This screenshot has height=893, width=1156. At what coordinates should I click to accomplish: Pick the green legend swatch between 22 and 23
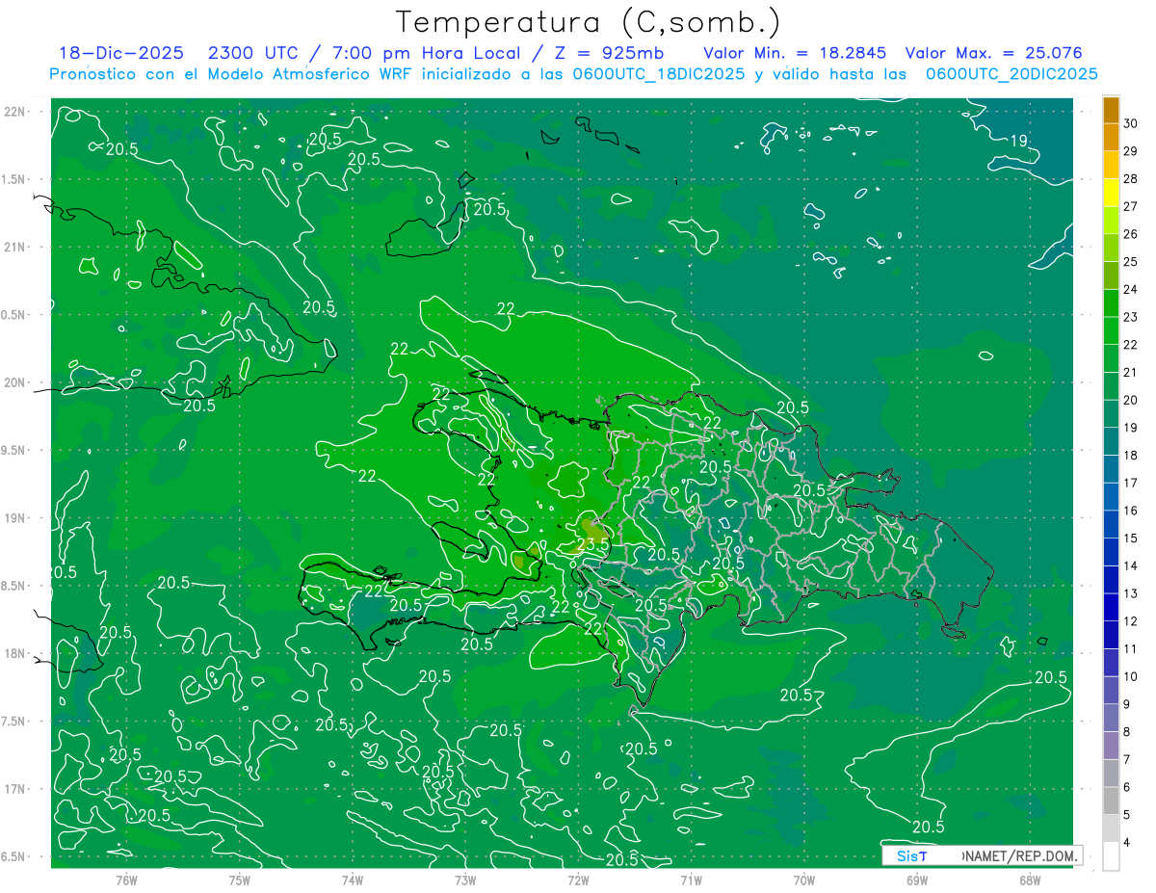point(1111,330)
